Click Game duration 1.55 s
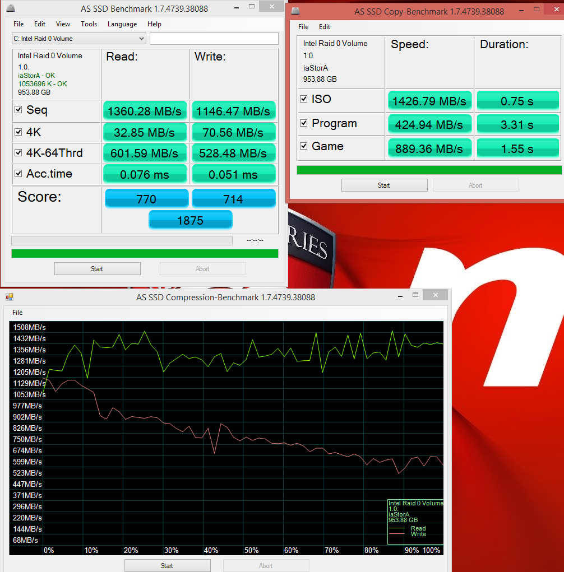The image size is (564, 572). (x=517, y=148)
